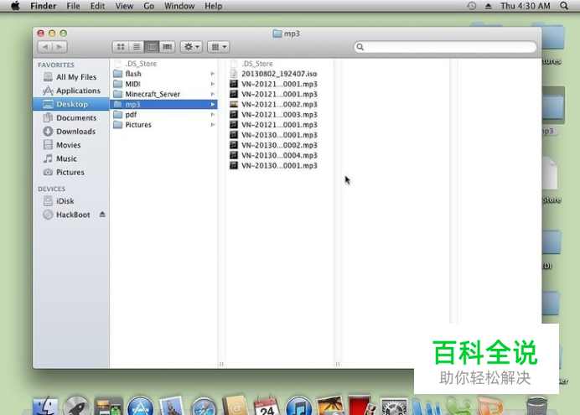Viewport: 580px width, 415px height.
Task: Select the MIDI folder in column
Action: tap(164, 84)
